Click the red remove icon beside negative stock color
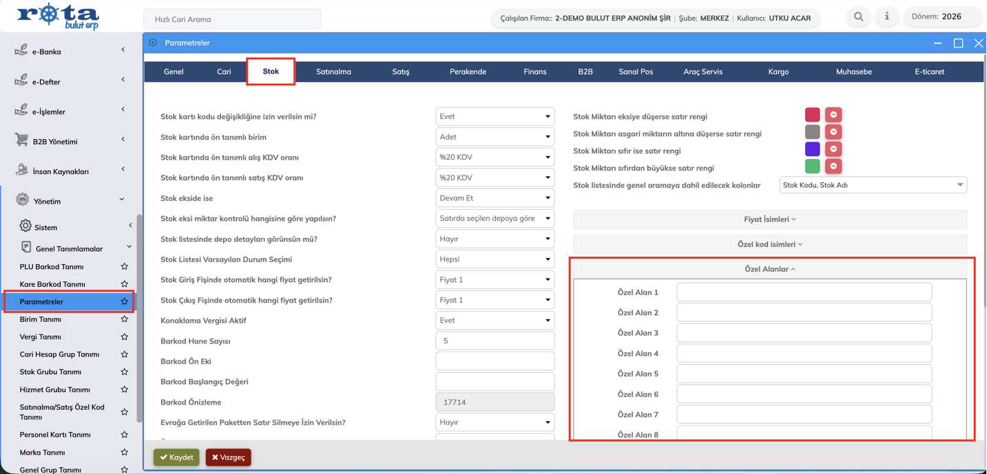The image size is (987, 474). click(833, 115)
